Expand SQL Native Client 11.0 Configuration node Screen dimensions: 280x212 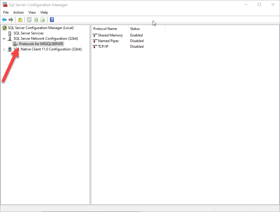coord(4,50)
